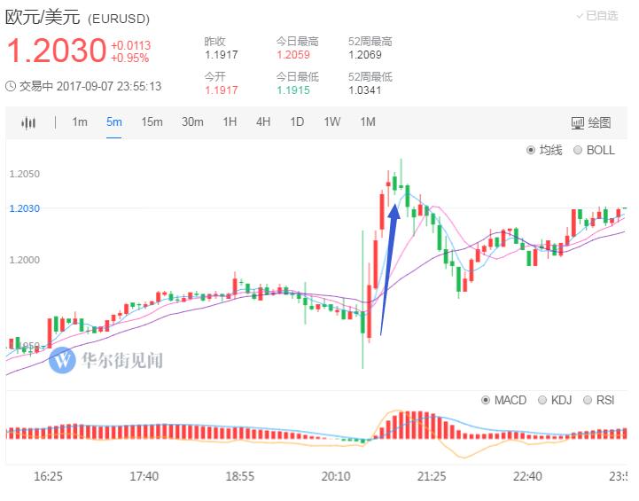Select the 1m timeframe tab
This screenshot has width=639, height=501.
(x=80, y=122)
